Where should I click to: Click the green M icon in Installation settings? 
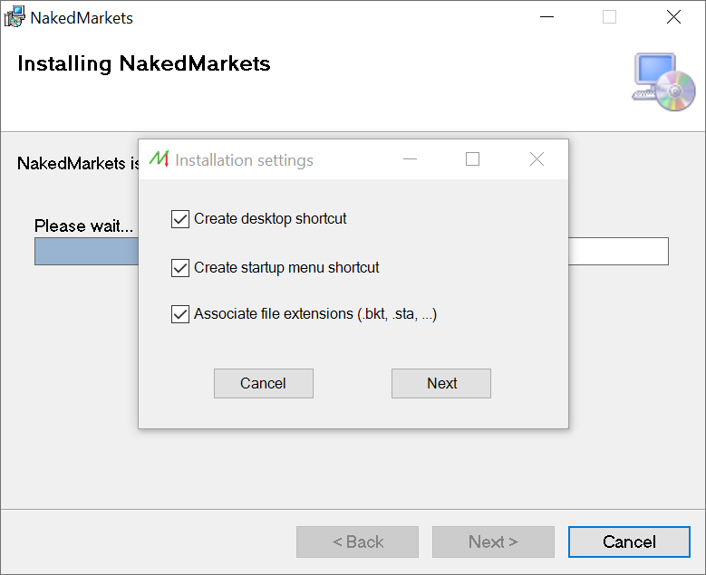160,158
